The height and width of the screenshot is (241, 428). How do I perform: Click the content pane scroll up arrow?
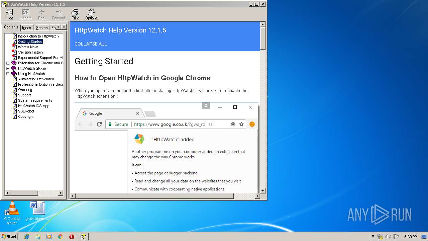(262, 24)
